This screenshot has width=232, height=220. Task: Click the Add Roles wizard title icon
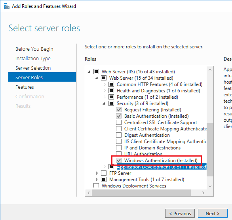pyautogui.click(x=6, y=6)
